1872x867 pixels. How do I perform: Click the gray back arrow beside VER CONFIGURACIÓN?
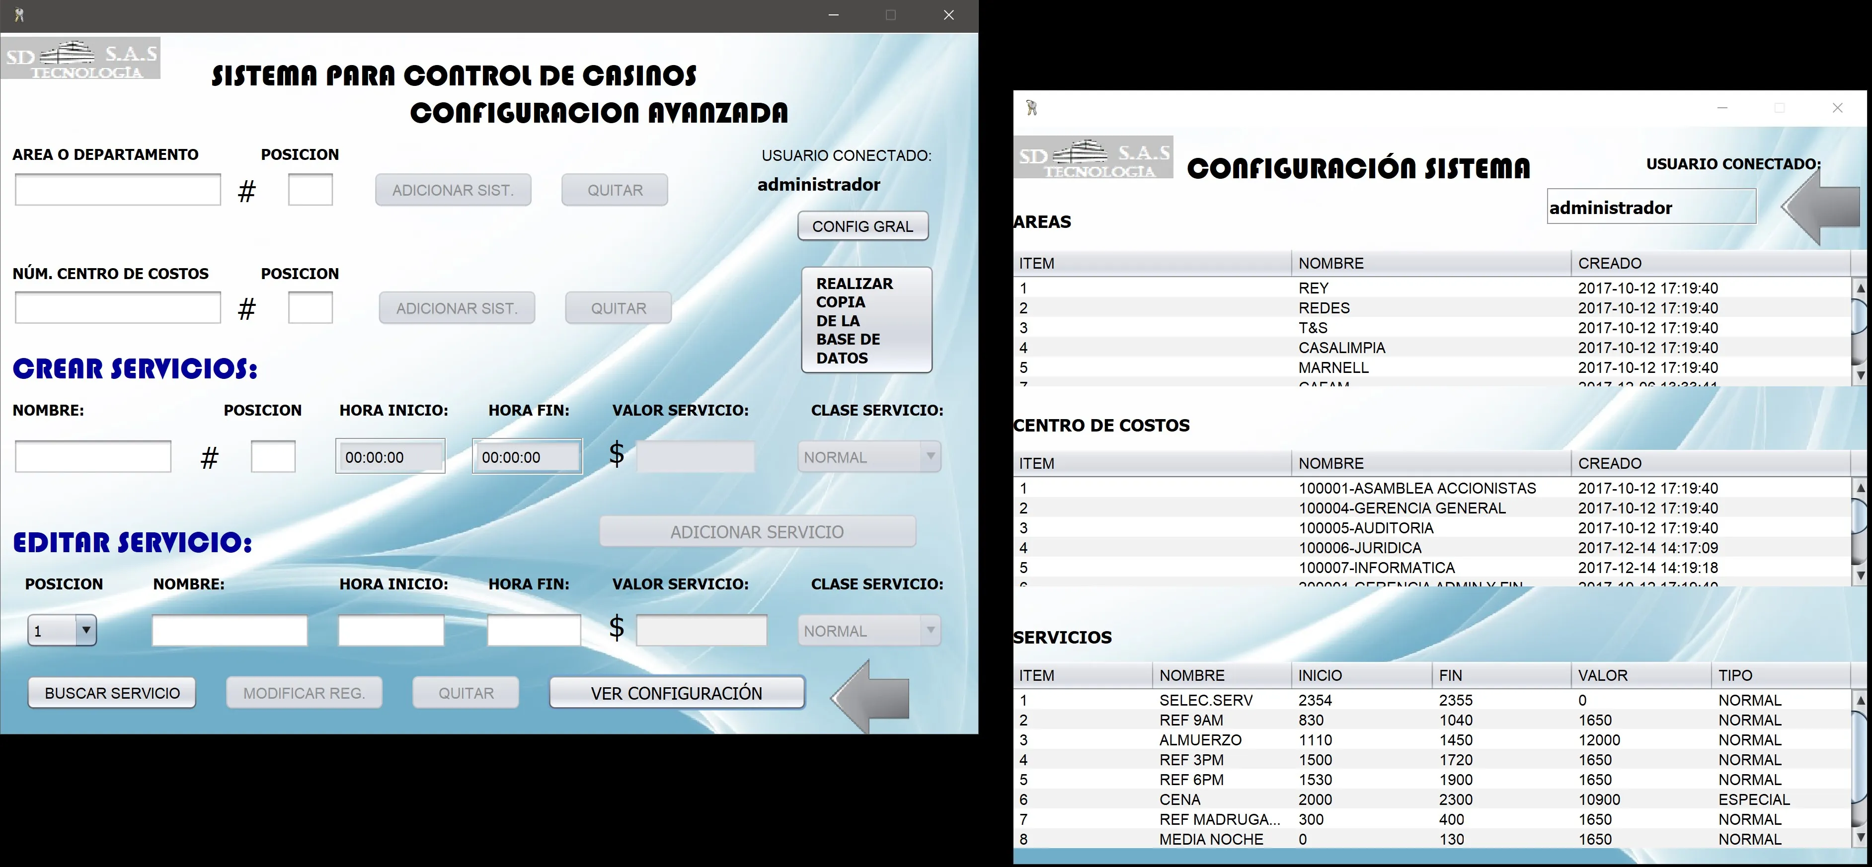[x=870, y=696]
